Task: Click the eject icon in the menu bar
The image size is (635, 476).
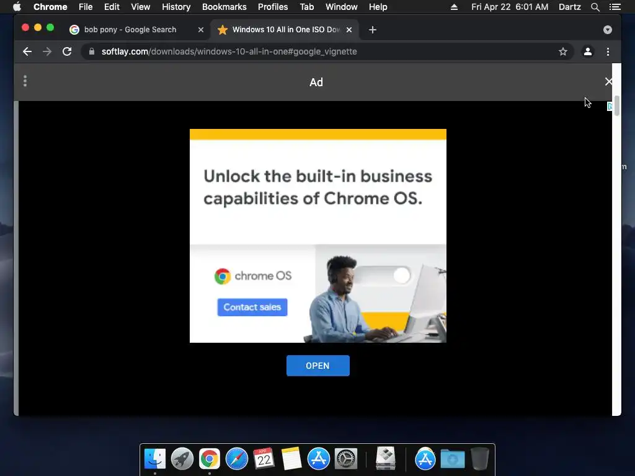Action: coord(454,7)
